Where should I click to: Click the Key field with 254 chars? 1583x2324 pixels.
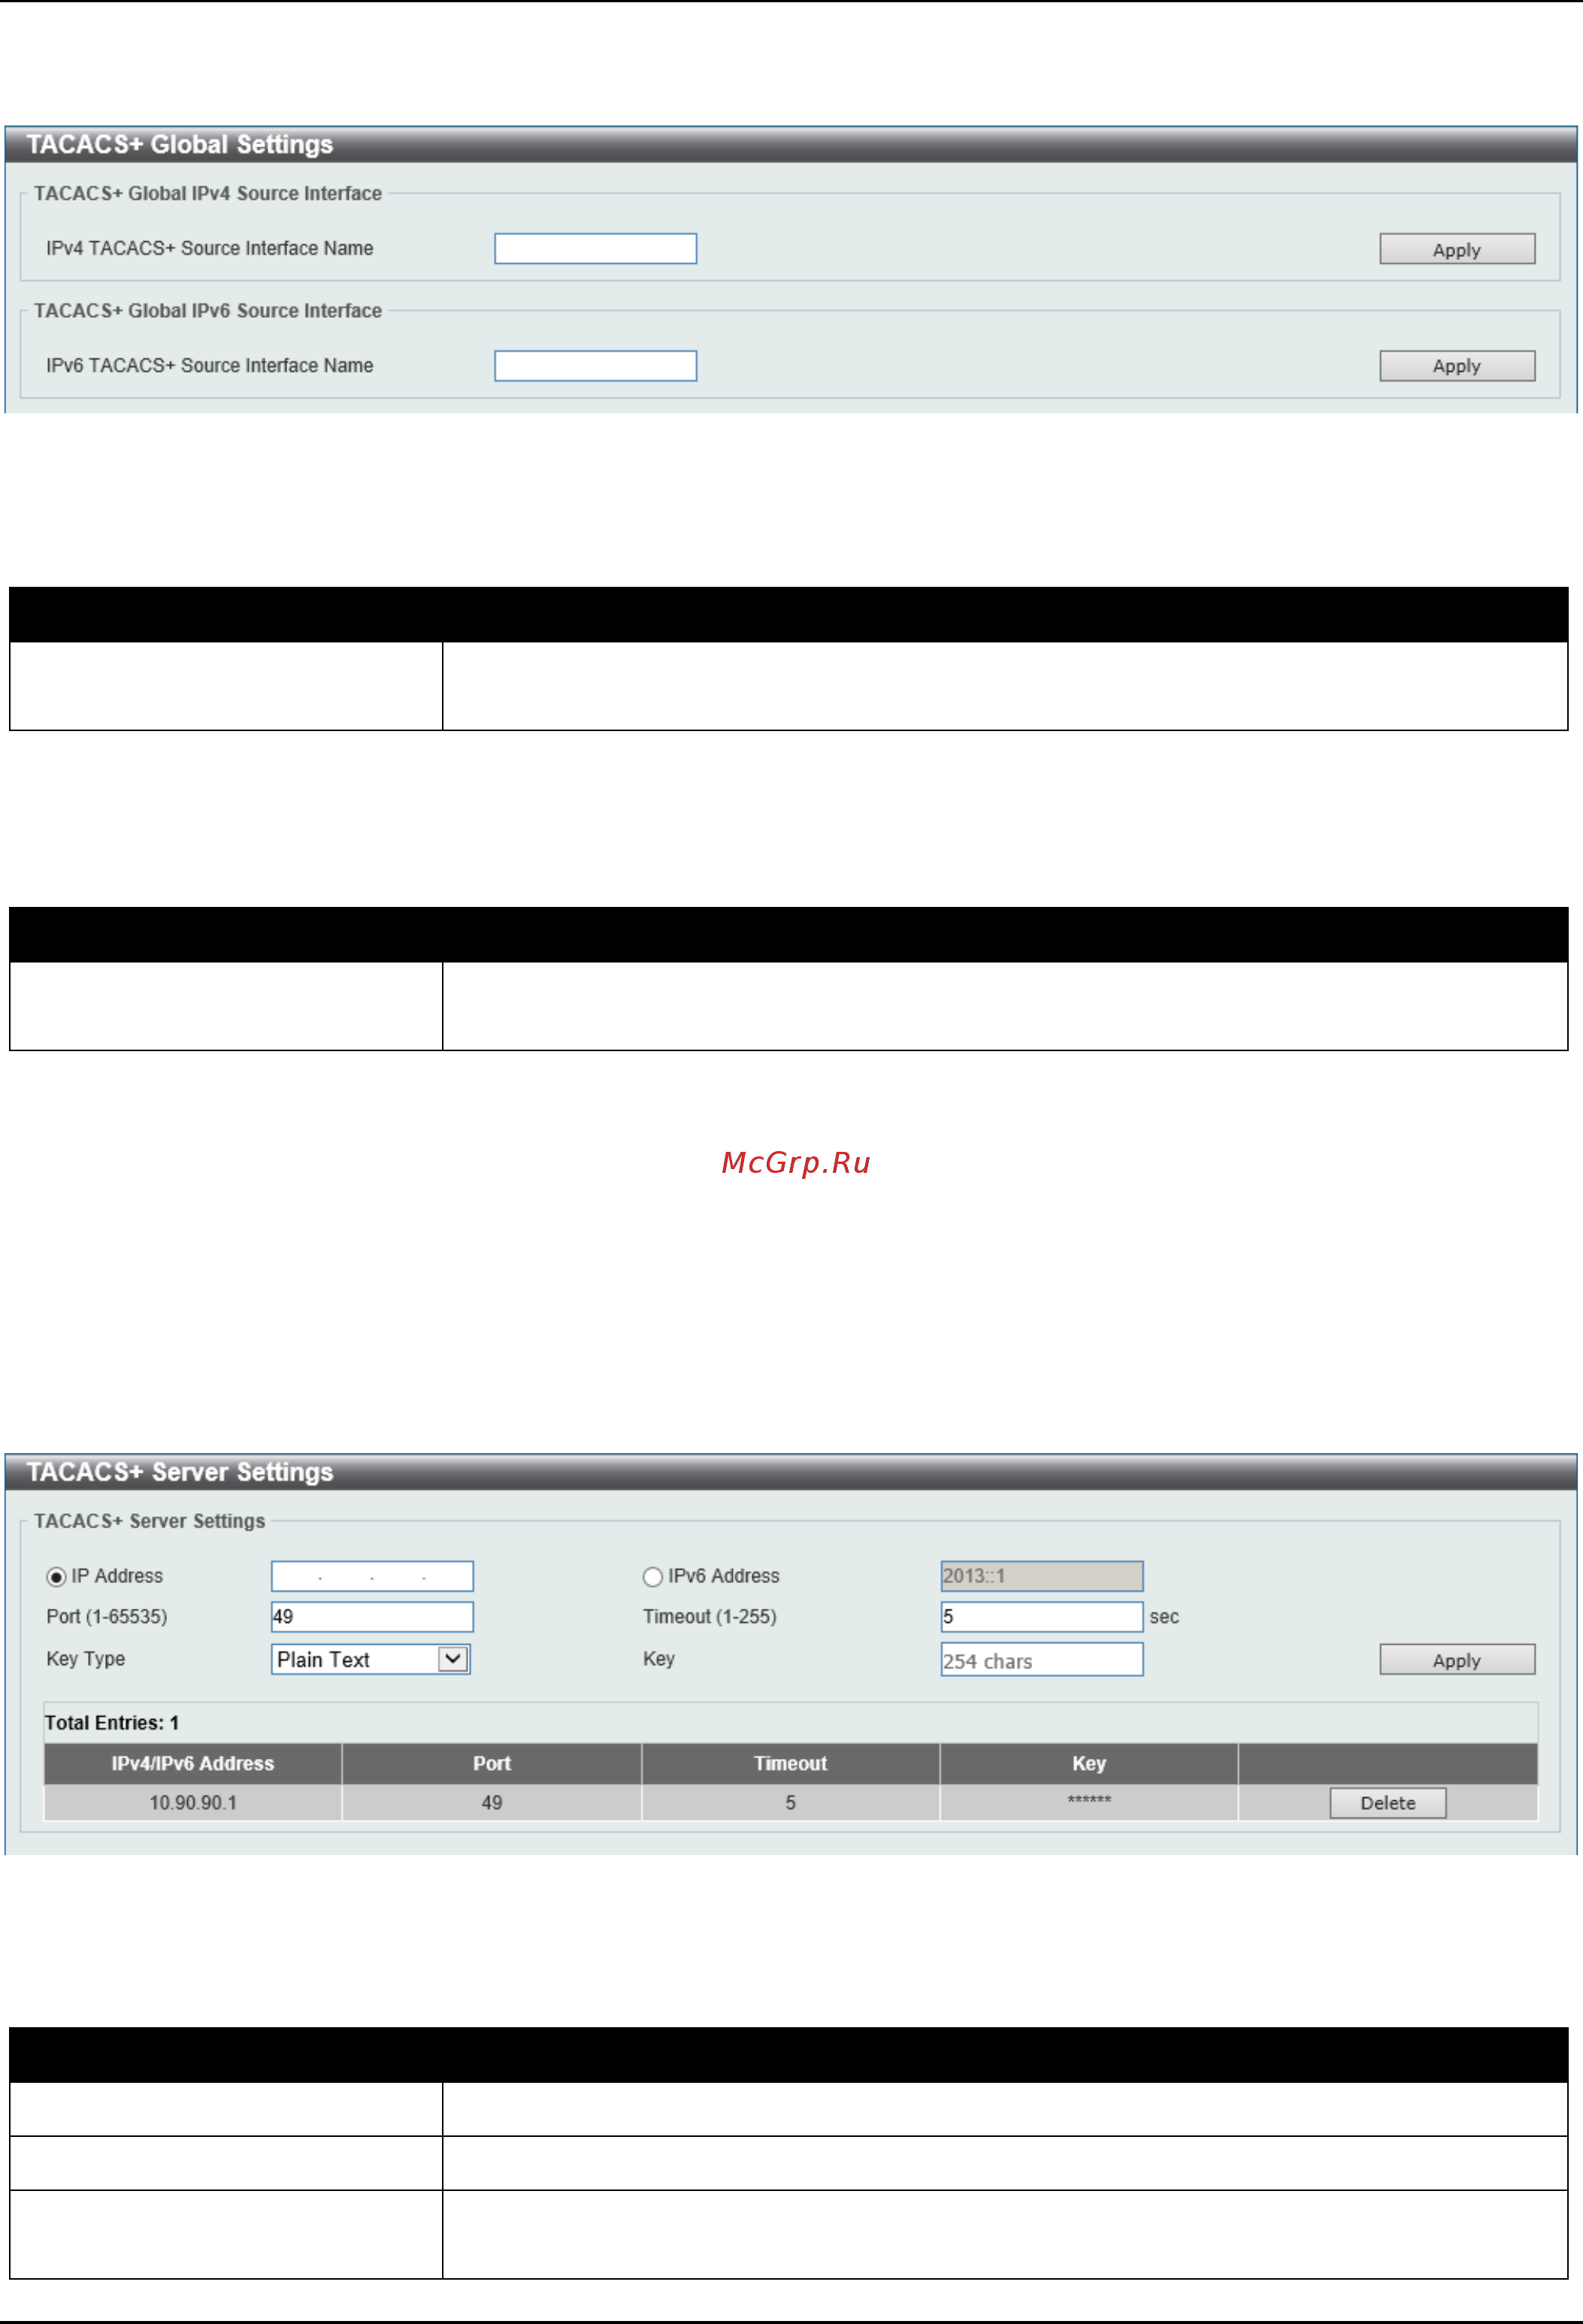pos(1042,1660)
